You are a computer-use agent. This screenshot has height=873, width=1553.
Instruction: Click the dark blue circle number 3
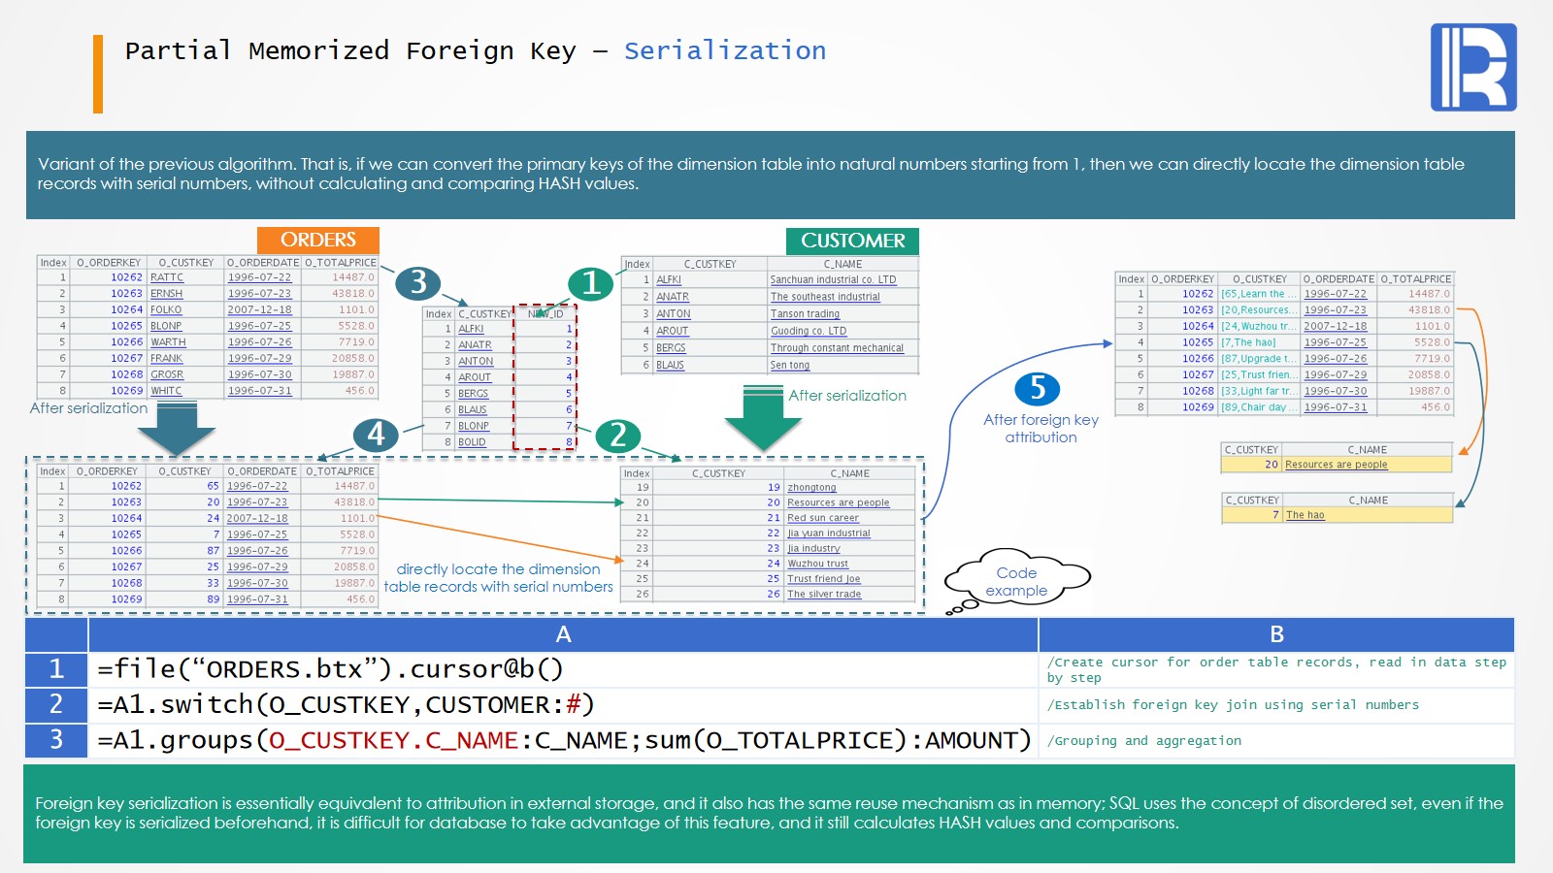click(418, 282)
